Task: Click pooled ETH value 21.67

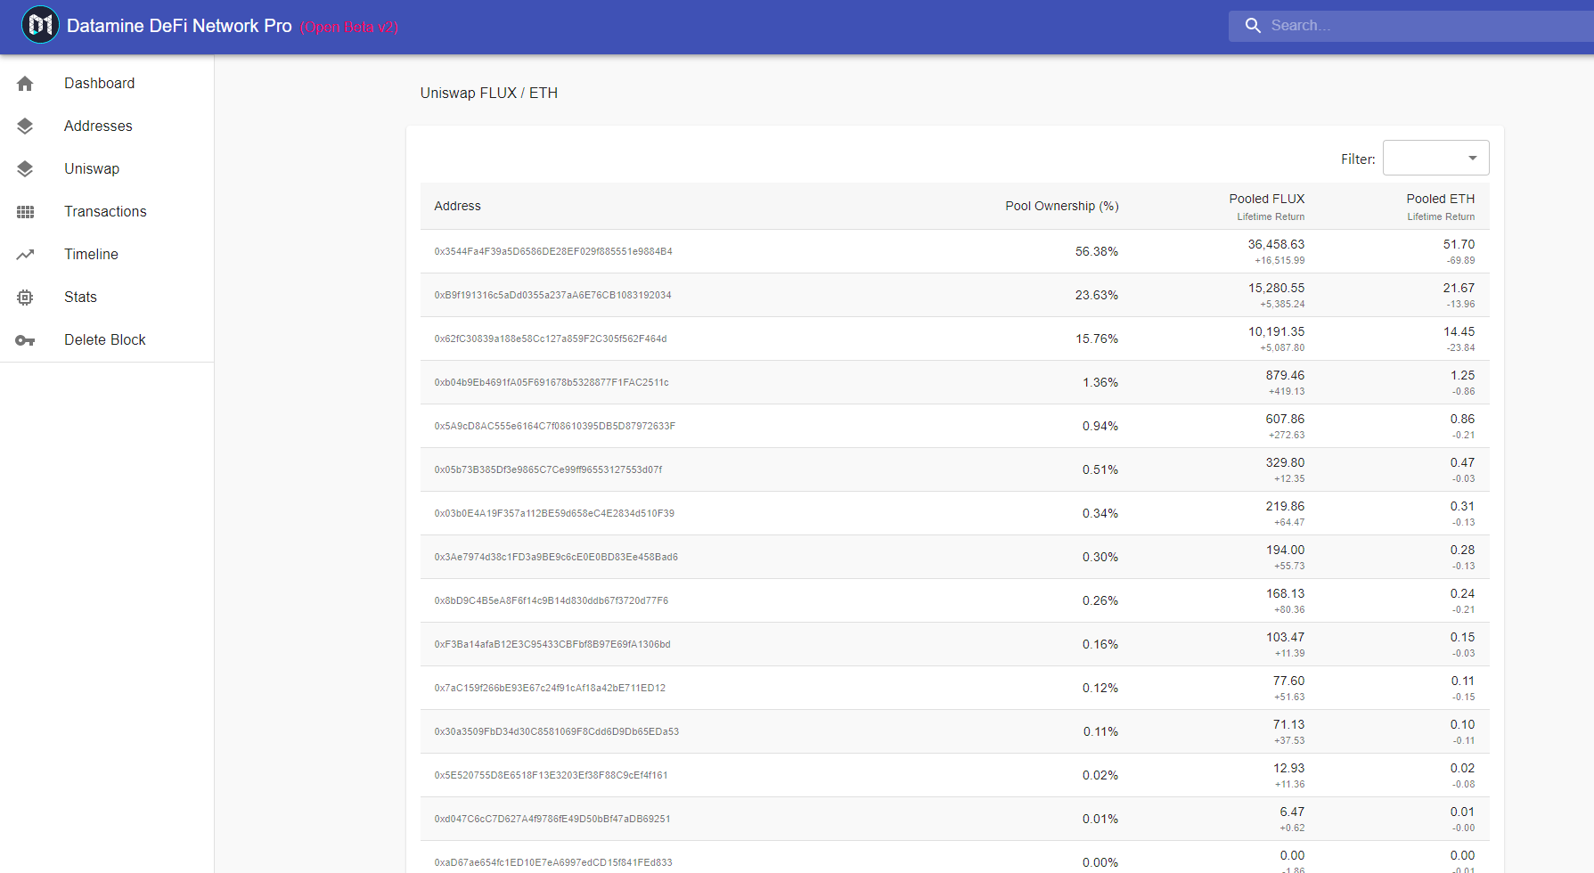Action: (1459, 288)
